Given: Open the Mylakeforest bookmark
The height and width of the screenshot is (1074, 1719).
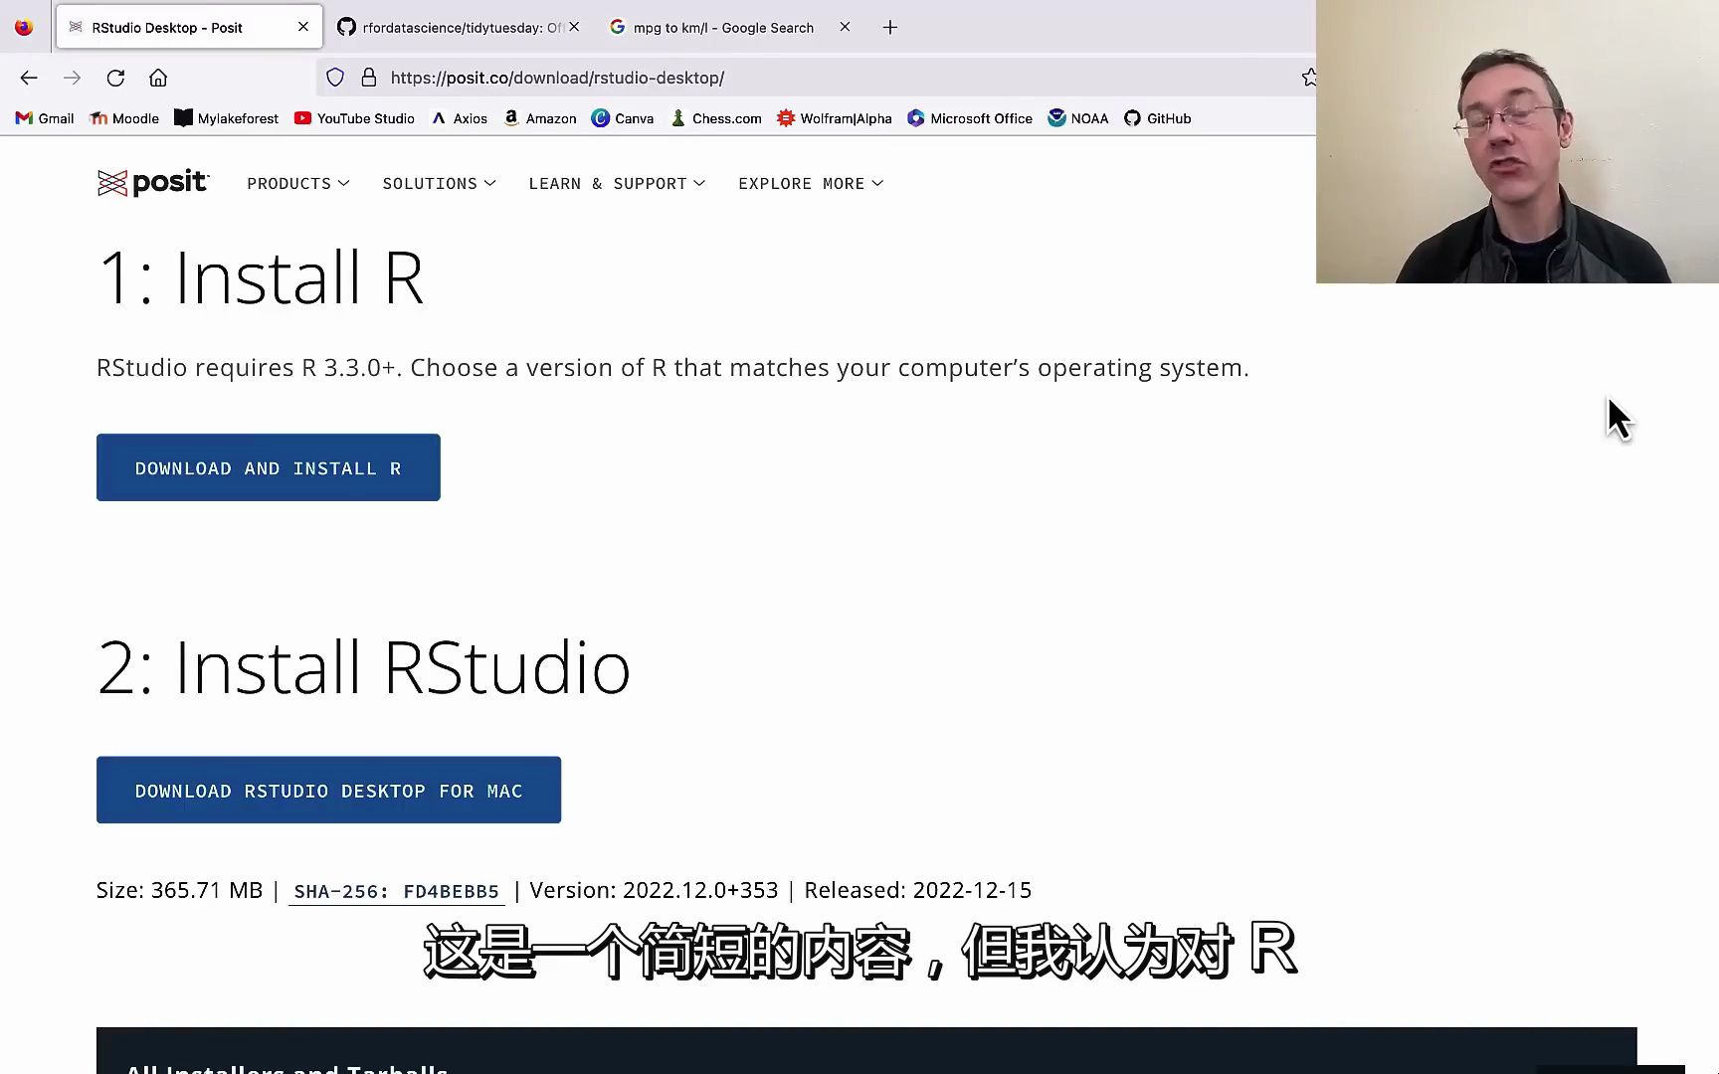Looking at the screenshot, I should [227, 118].
